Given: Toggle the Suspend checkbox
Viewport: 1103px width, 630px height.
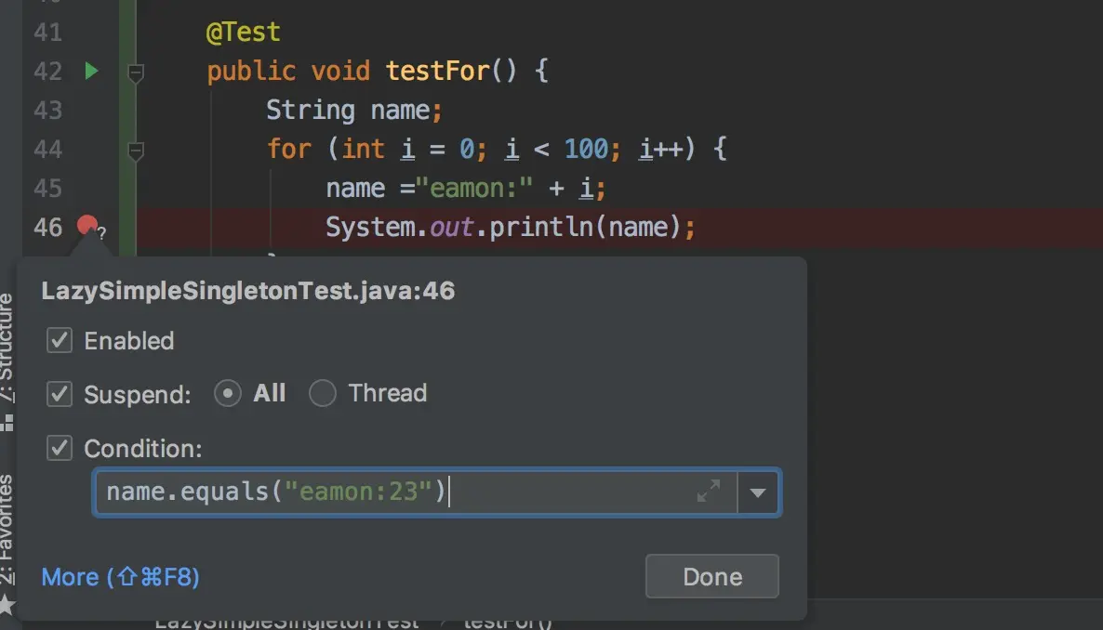Looking at the screenshot, I should [x=60, y=394].
